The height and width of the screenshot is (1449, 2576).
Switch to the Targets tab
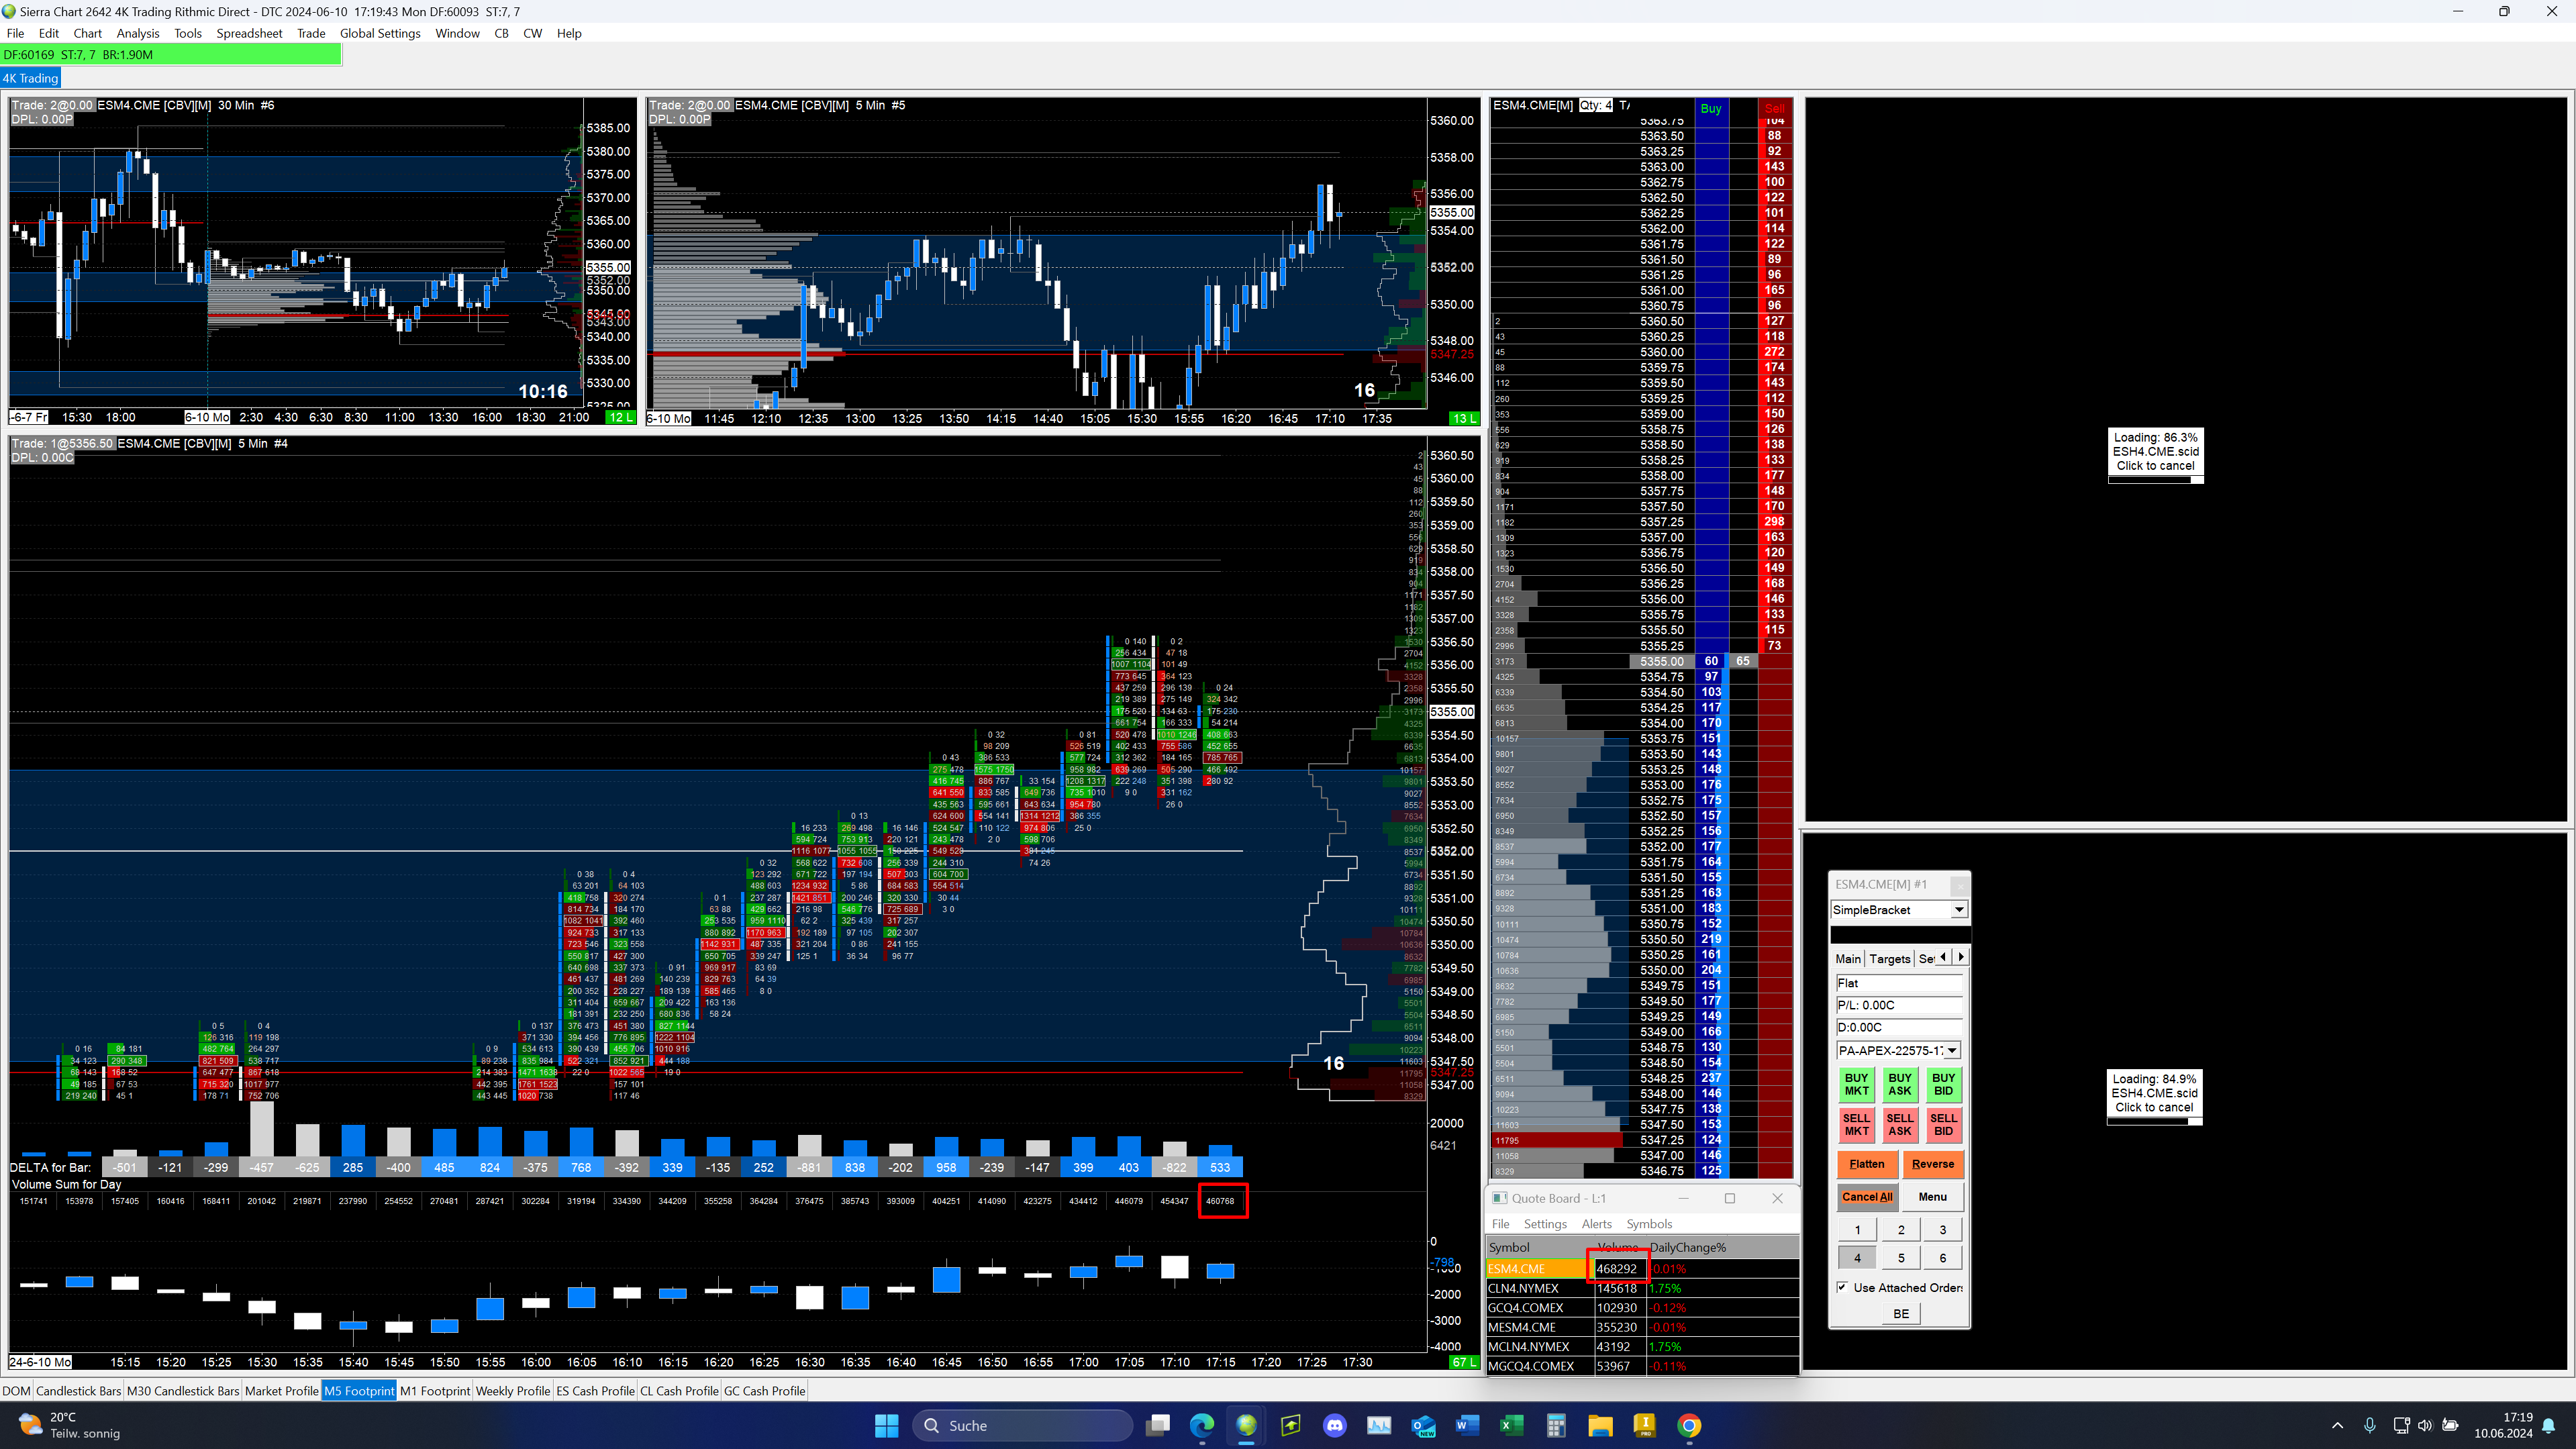click(x=1889, y=958)
